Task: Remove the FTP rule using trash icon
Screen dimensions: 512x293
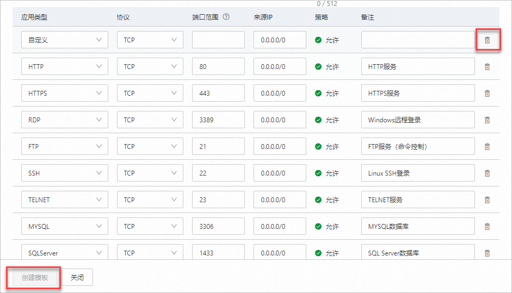Action: [487, 147]
